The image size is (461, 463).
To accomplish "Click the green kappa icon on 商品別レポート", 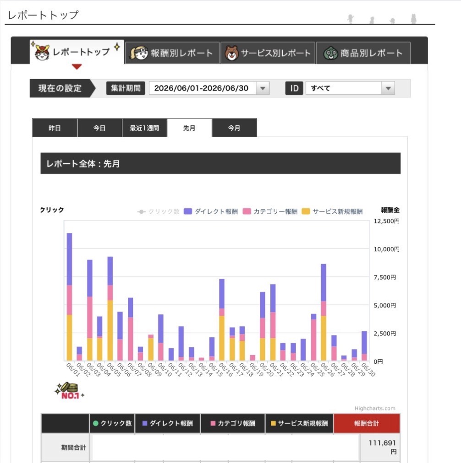I will click(x=330, y=53).
